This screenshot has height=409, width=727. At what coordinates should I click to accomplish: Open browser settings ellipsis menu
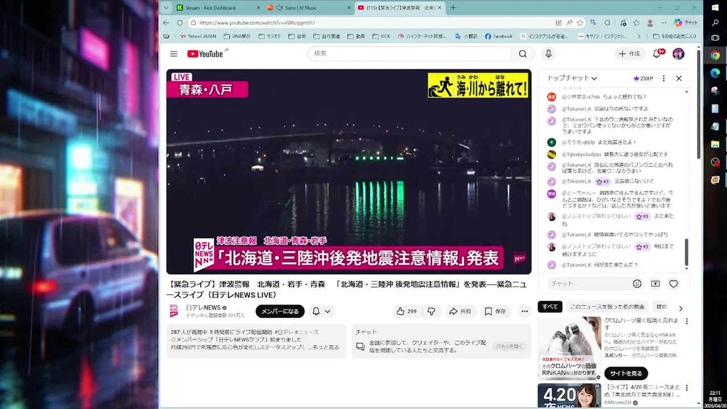coord(664,23)
